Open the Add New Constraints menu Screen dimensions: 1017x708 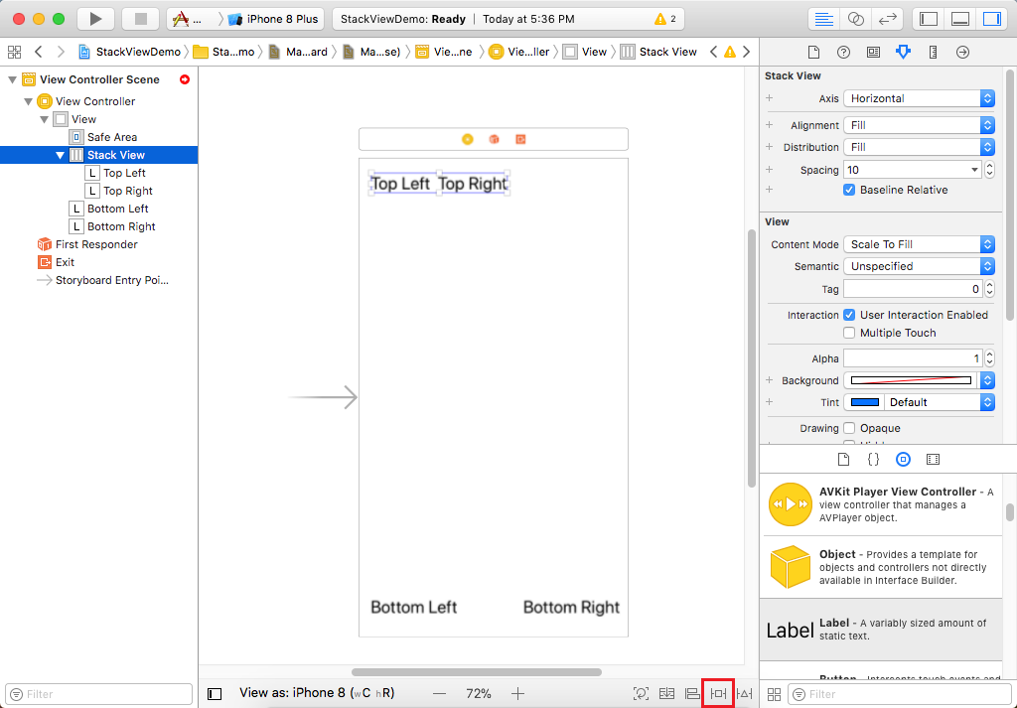719,694
